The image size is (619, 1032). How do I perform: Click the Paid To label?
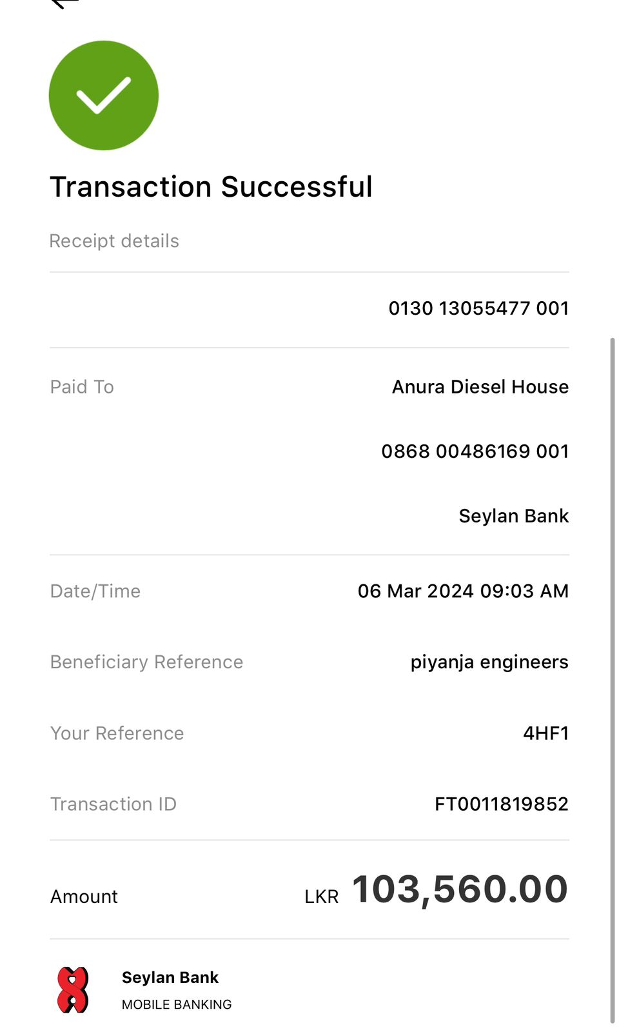(82, 387)
